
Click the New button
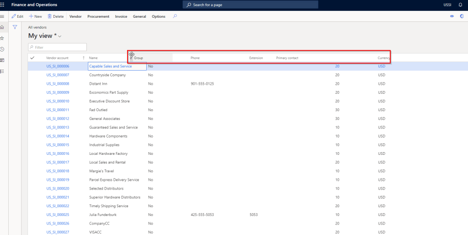tap(36, 16)
